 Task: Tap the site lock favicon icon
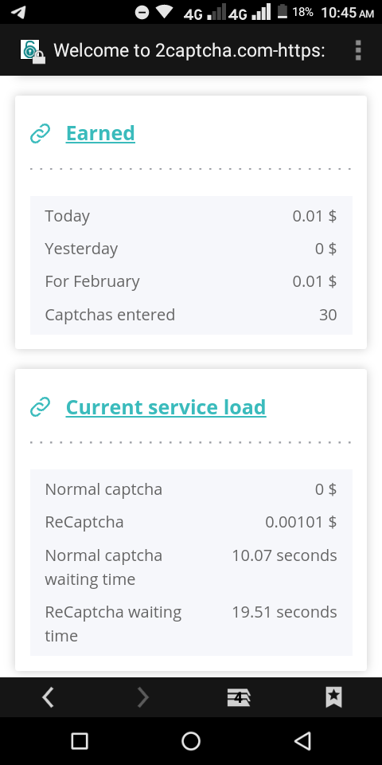(x=33, y=51)
